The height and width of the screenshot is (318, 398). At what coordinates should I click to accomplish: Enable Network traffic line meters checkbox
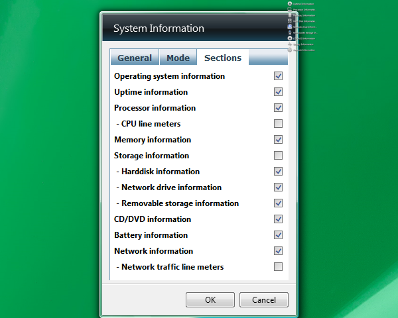tap(278, 266)
